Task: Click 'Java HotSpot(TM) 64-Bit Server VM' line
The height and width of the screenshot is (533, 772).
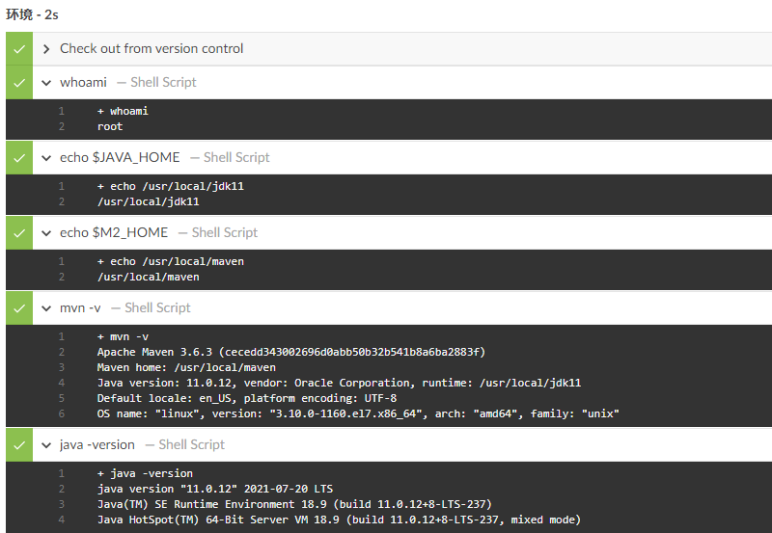Action: (x=339, y=520)
